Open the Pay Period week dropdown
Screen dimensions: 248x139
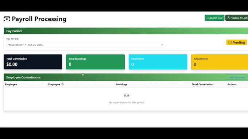[x=86, y=45]
